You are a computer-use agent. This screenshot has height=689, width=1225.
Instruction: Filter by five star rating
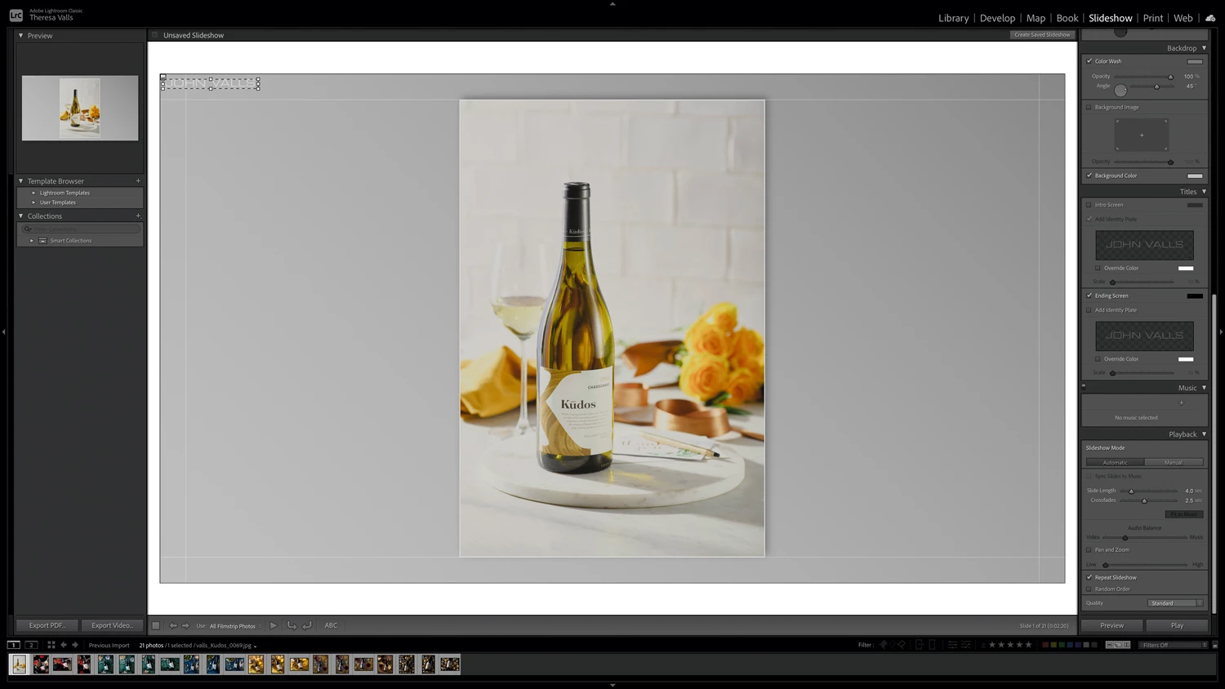pyautogui.click(x=1029, y=645)
